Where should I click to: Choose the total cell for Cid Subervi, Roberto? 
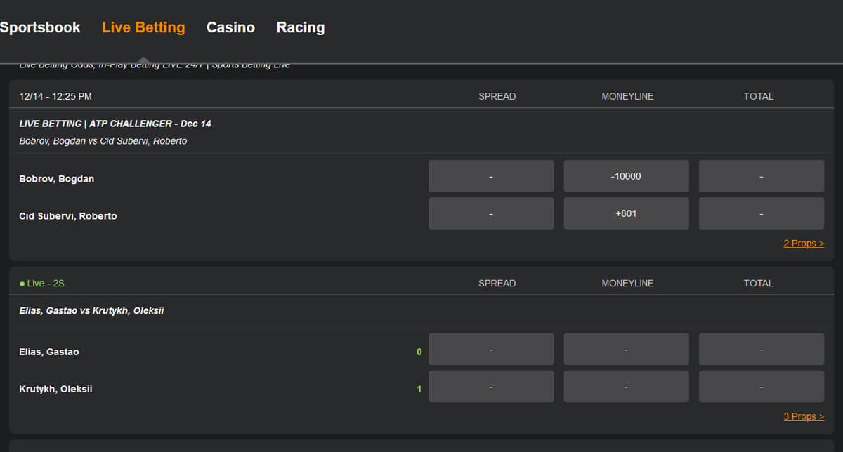tap(762, 213)
